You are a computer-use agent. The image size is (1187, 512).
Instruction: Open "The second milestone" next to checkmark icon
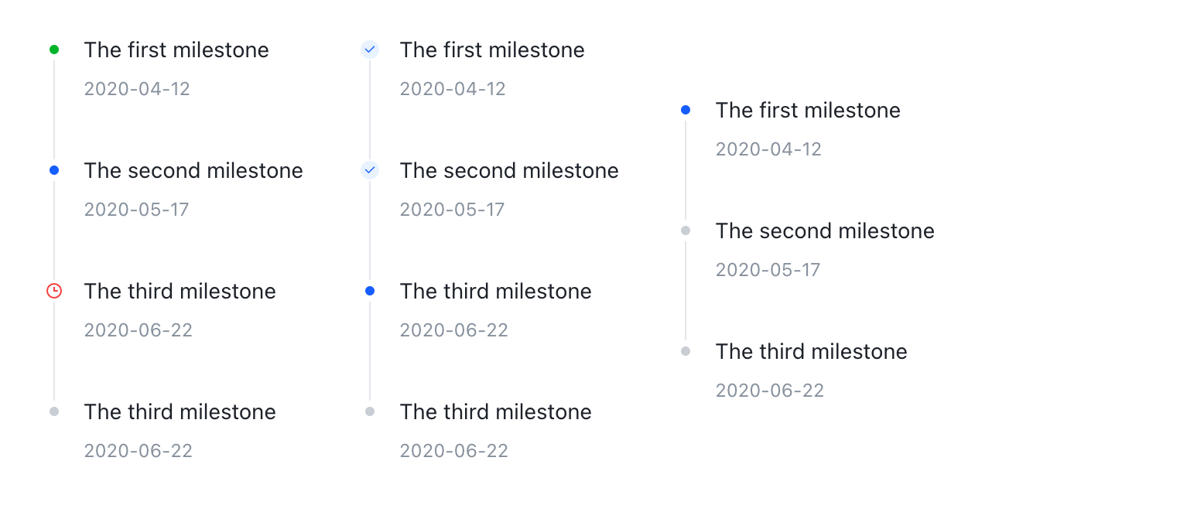pos(509,171)
